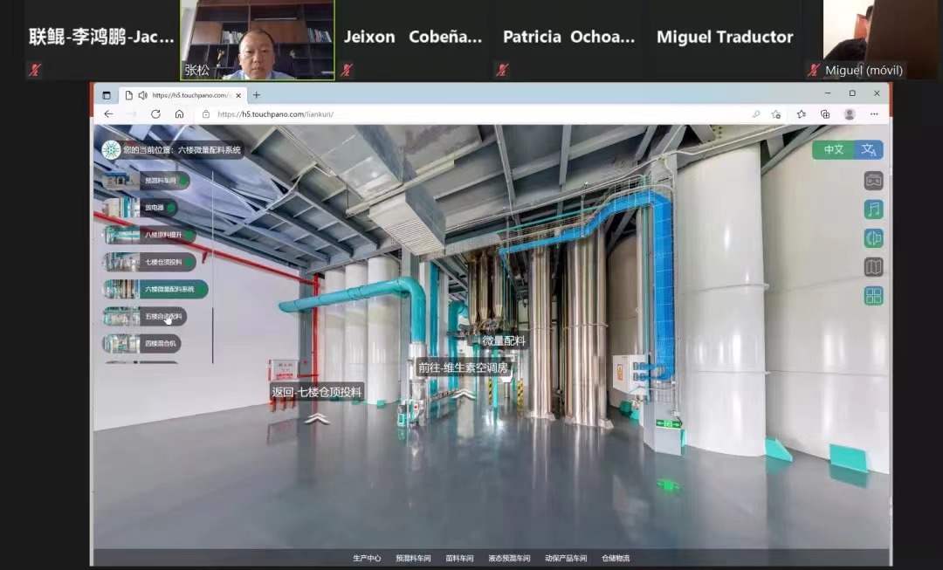Viewport: 943px width, 570px height.
Task: Click current location label 六楼微量配料系统
Action: (210, 150)
